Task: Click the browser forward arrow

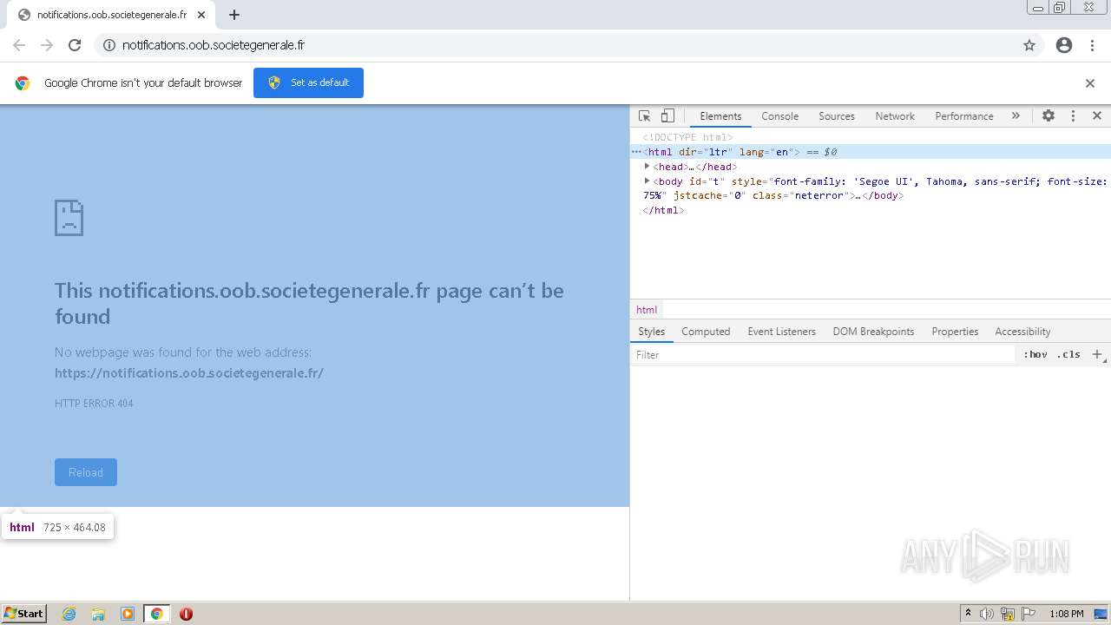Action: (x=47, y=45)
